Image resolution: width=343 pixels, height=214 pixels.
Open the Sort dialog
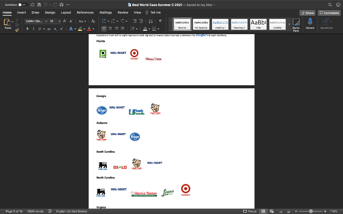[150, 20]
